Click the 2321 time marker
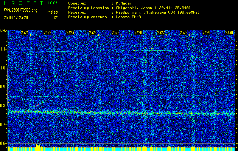The image size is (238, 151). click(25, 33)
